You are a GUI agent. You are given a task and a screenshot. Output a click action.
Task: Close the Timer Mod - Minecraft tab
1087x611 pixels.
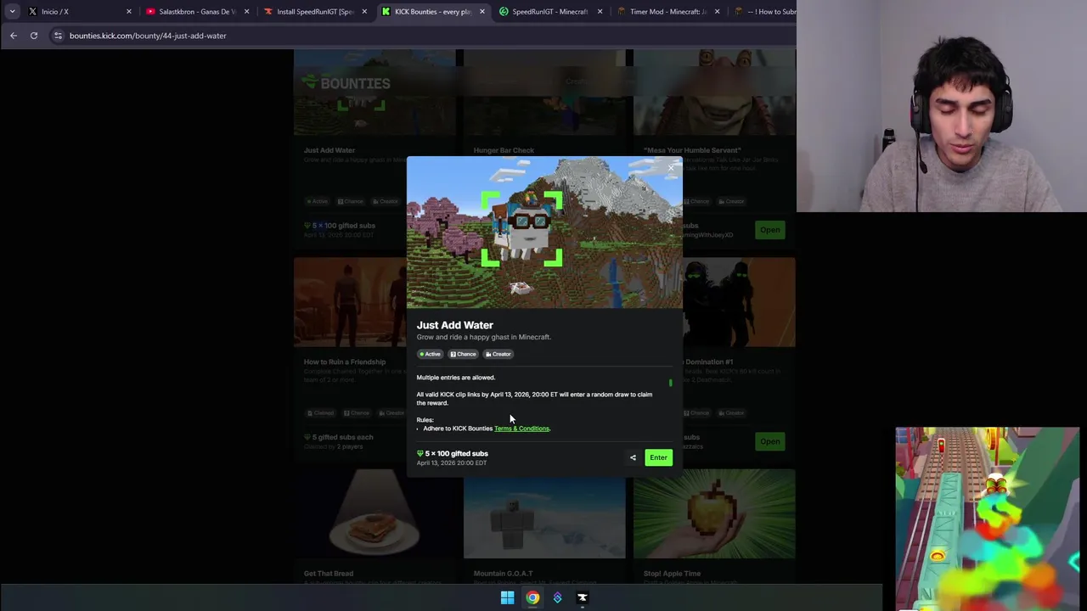point(717,12)
